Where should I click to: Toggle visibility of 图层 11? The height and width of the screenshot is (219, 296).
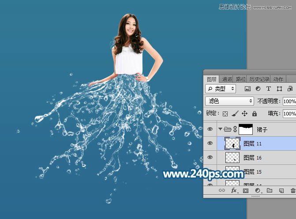[x=210, y=143]
